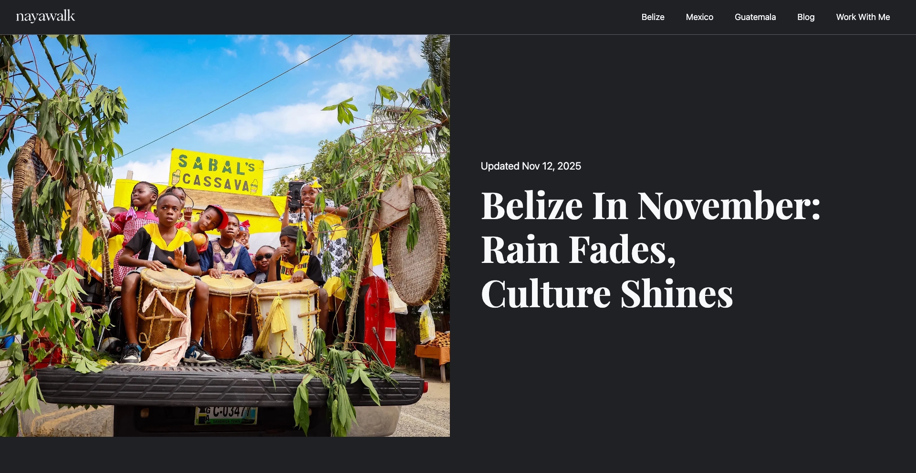Visit the Blog page
Image resolution: width=916 pixels, height=473 pixels.
[x=806, y=17]
